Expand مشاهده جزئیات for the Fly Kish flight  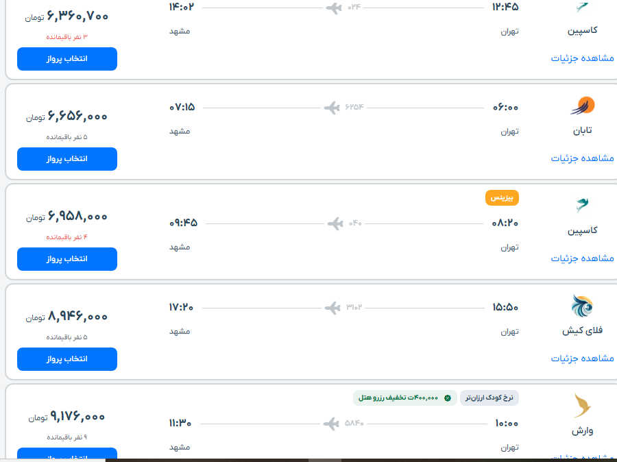582,358
